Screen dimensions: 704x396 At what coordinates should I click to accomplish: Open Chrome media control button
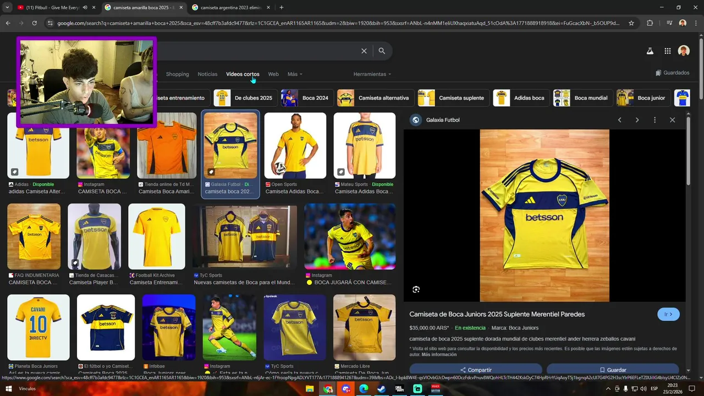point(669,23)
